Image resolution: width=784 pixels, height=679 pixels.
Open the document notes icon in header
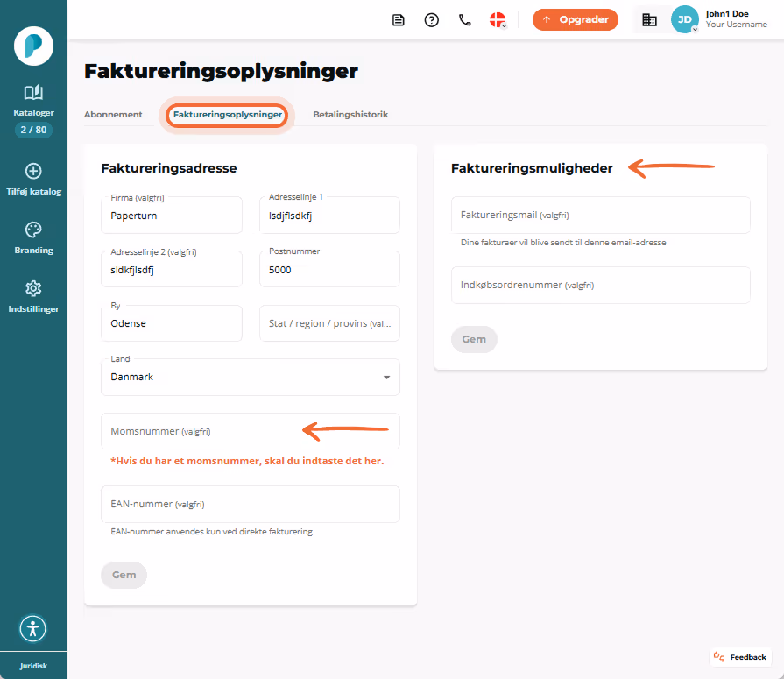[398, 20]
